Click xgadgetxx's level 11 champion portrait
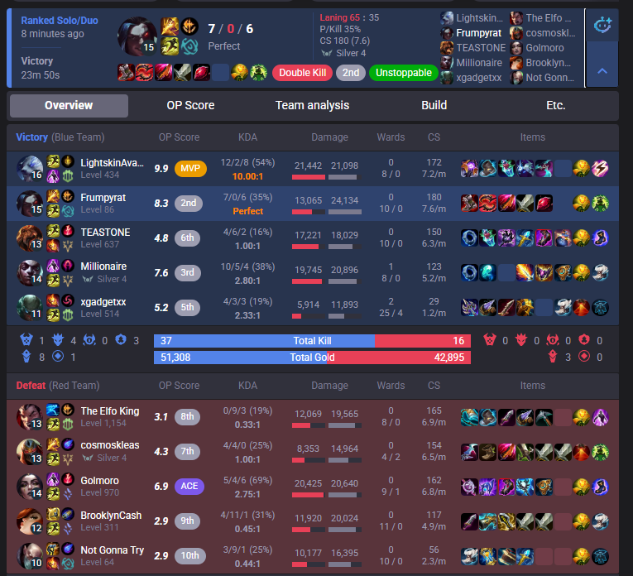 coord(30,308)
